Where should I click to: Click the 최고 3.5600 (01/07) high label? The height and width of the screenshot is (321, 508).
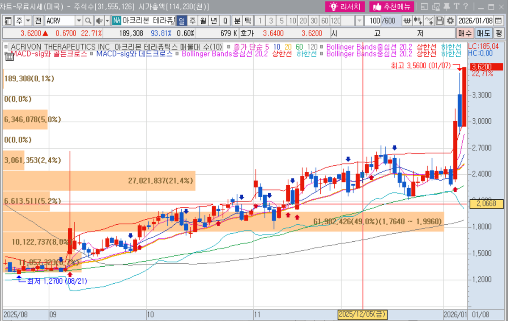[421, 65]
